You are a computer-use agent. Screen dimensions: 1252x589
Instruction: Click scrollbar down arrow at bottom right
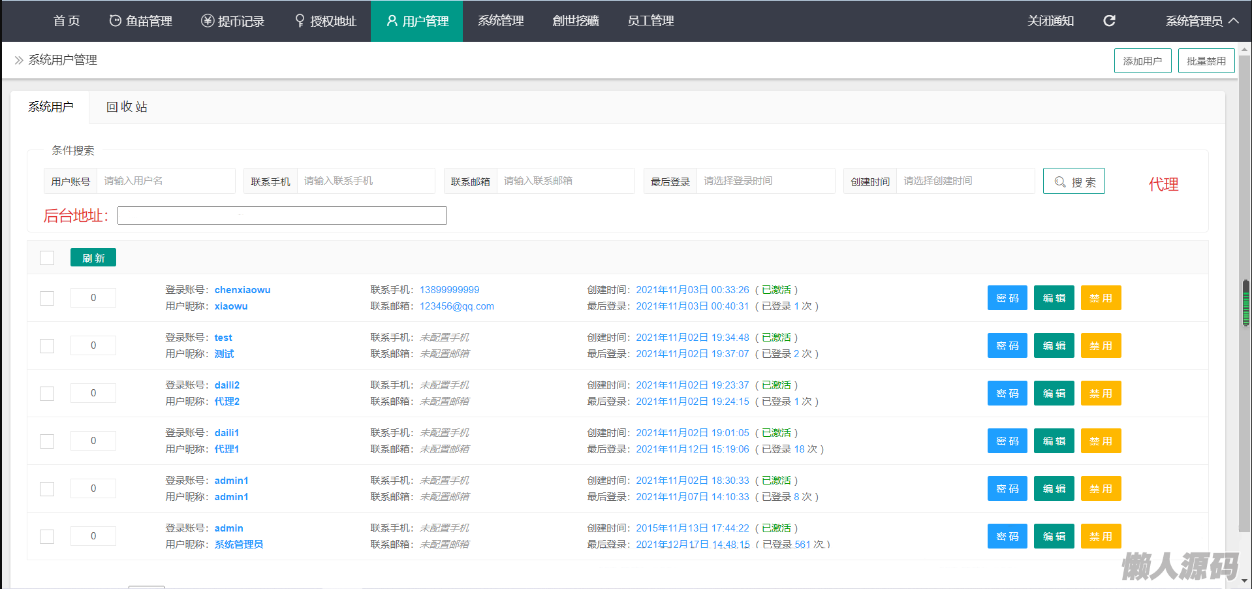pos(1245,580)
